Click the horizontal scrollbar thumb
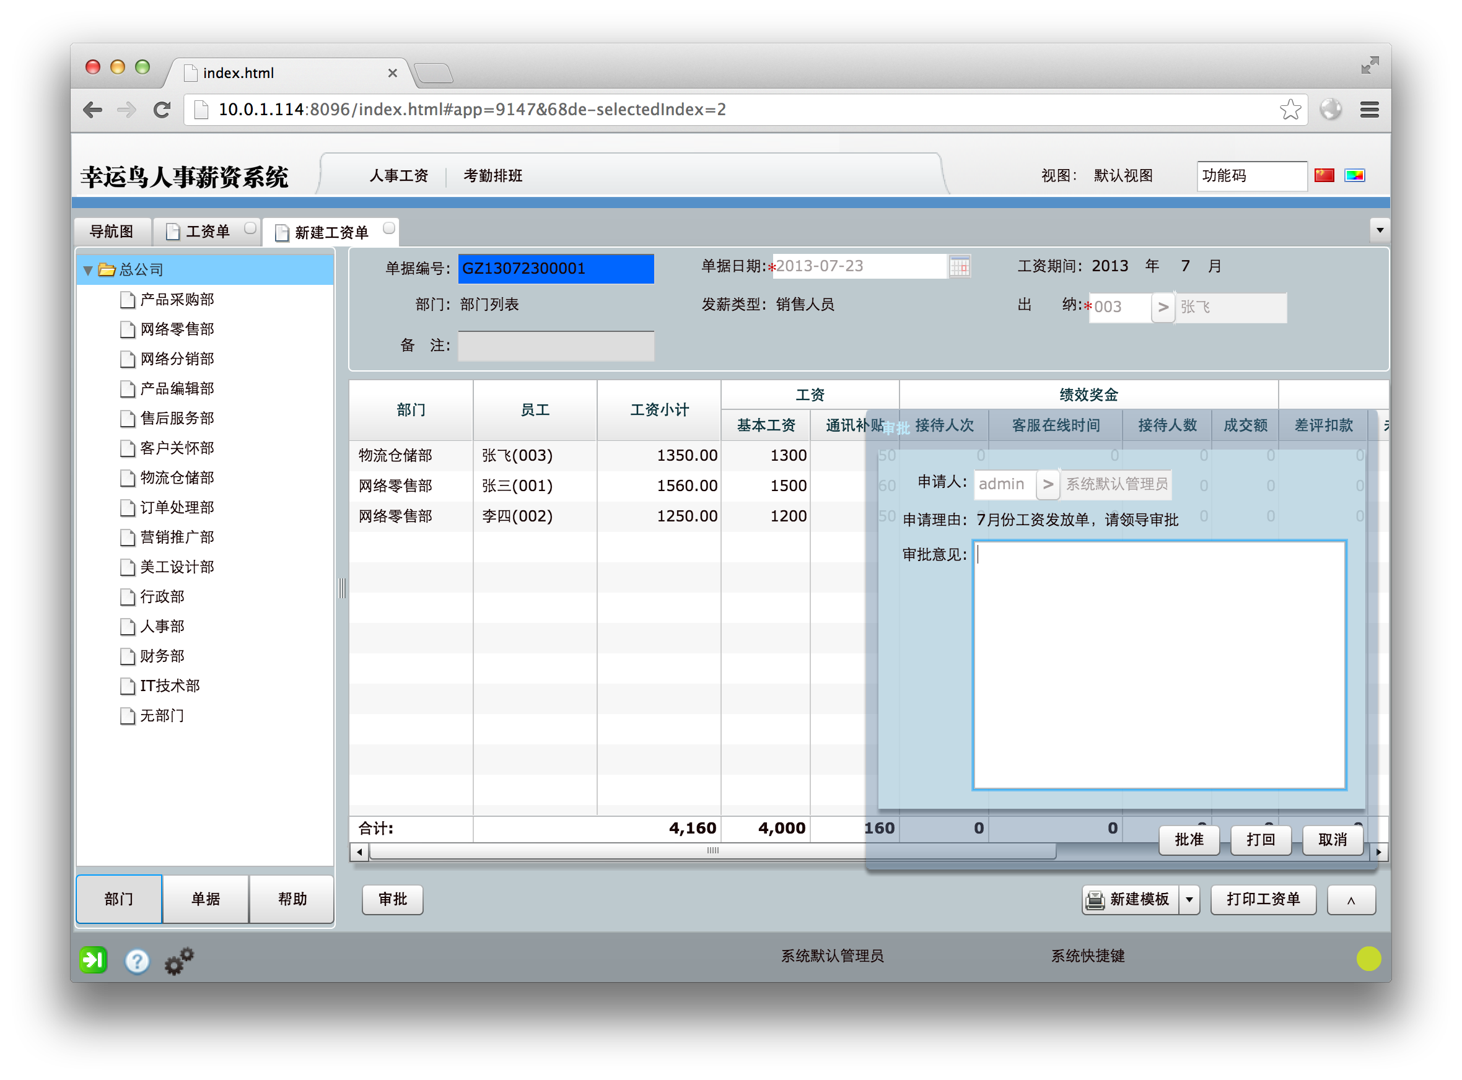This screenshot has width=1462, height=1080. (712, 852)
